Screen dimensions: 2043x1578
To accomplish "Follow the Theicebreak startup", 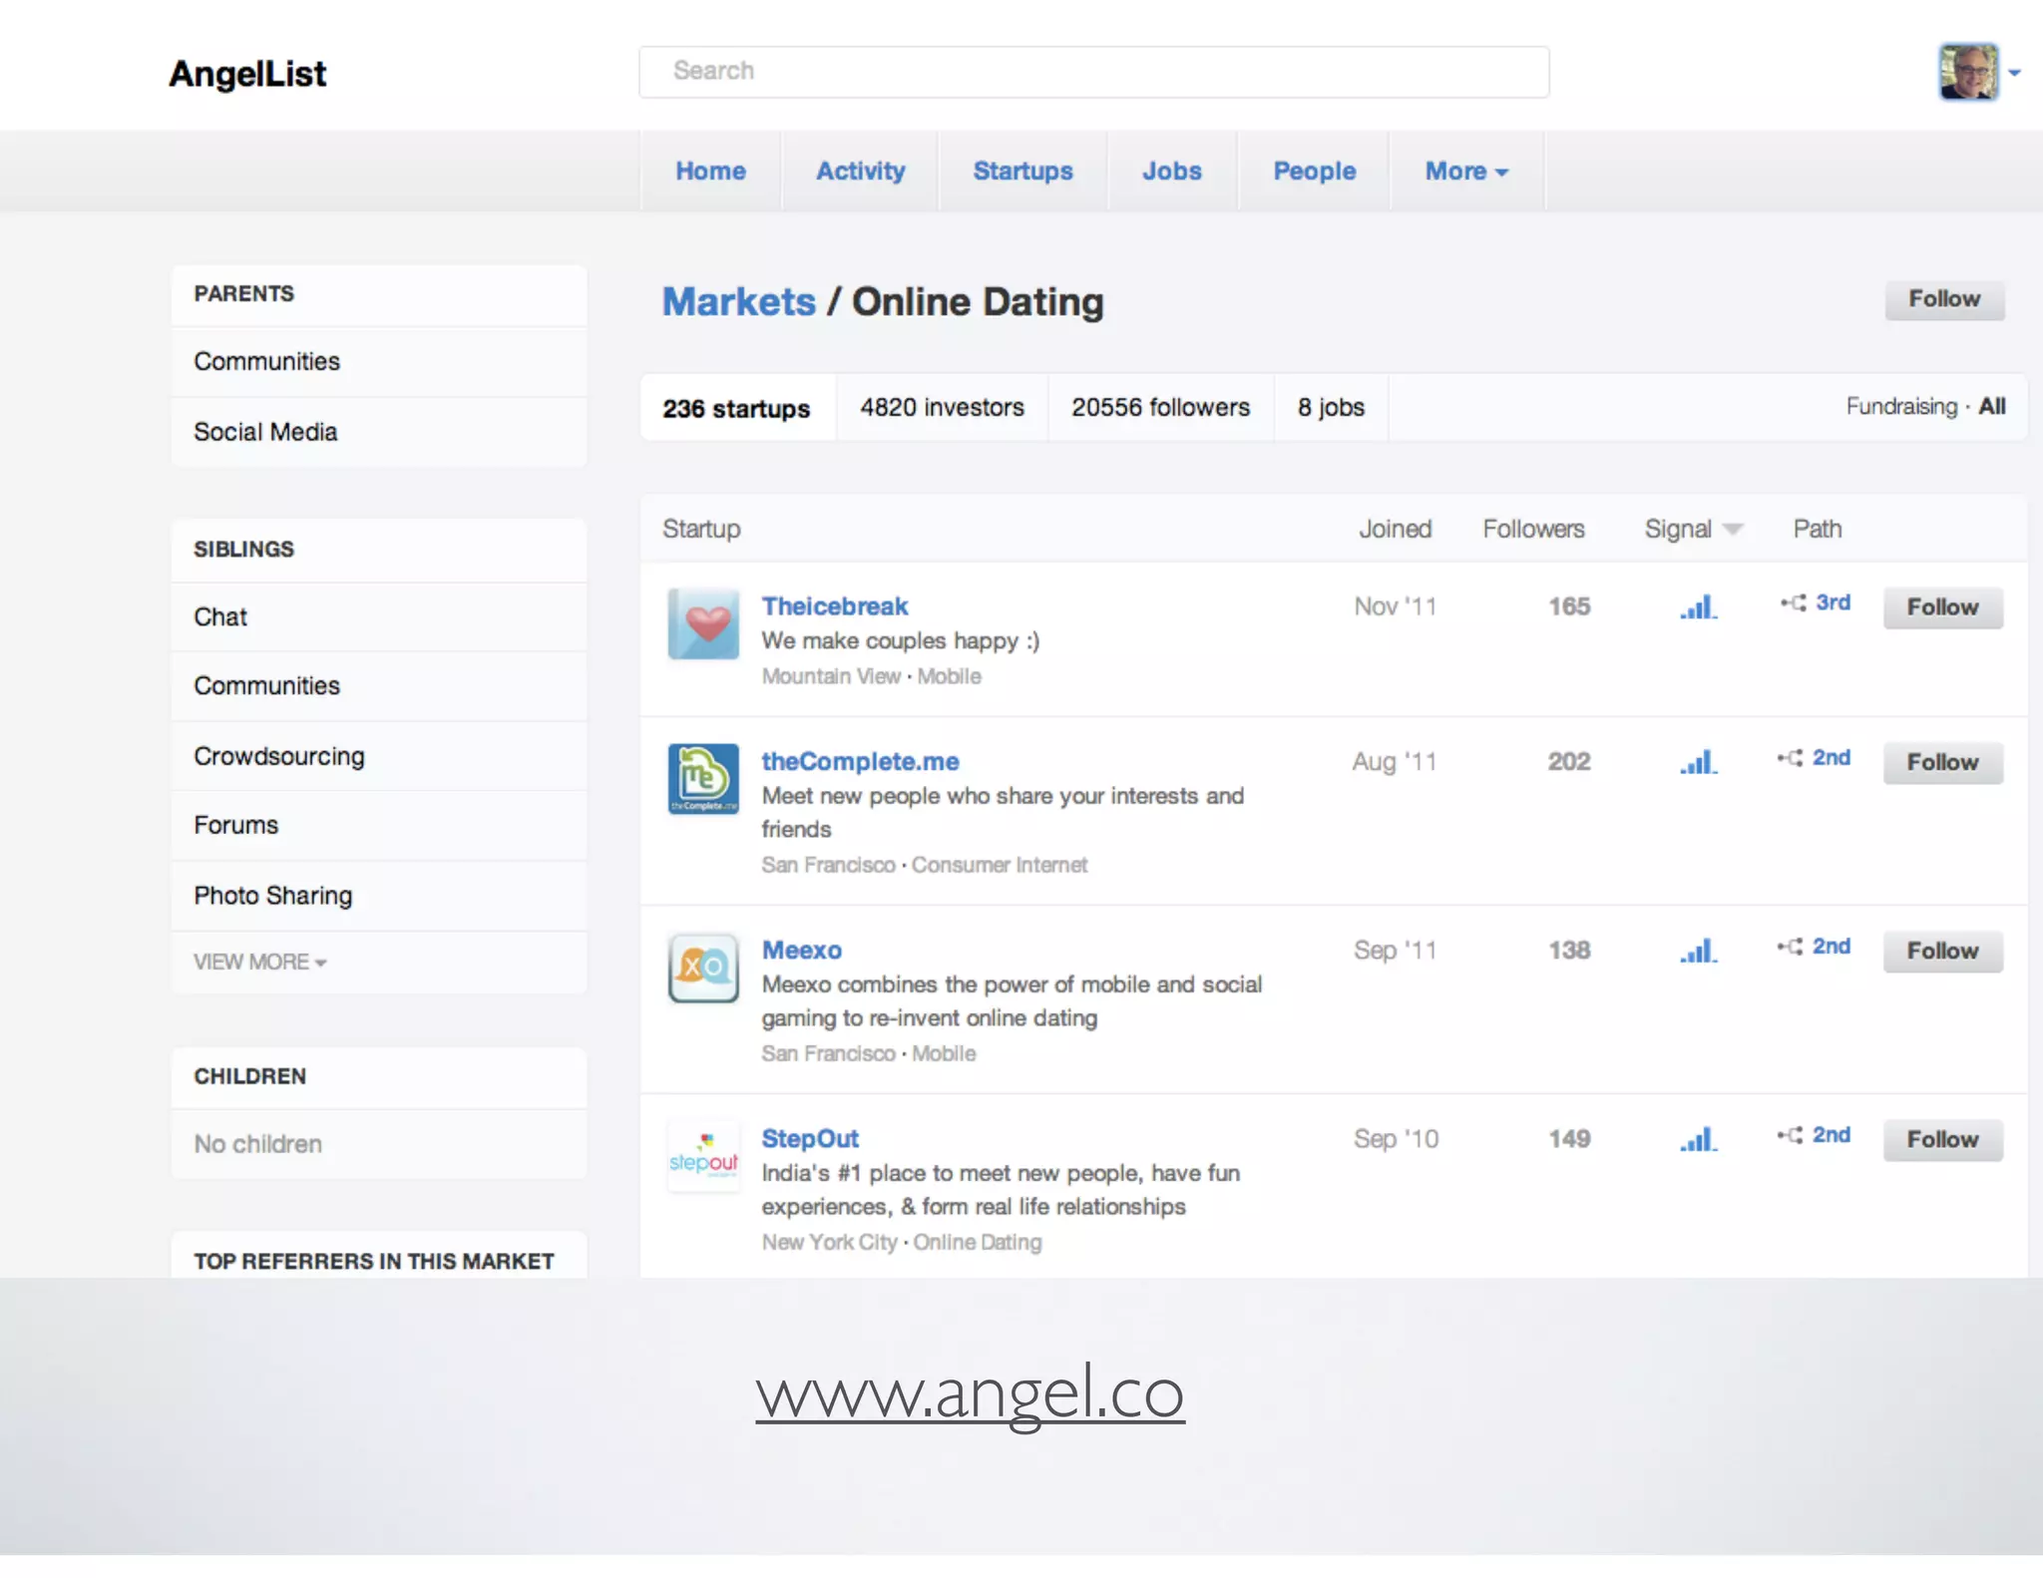I will 1942,607.
